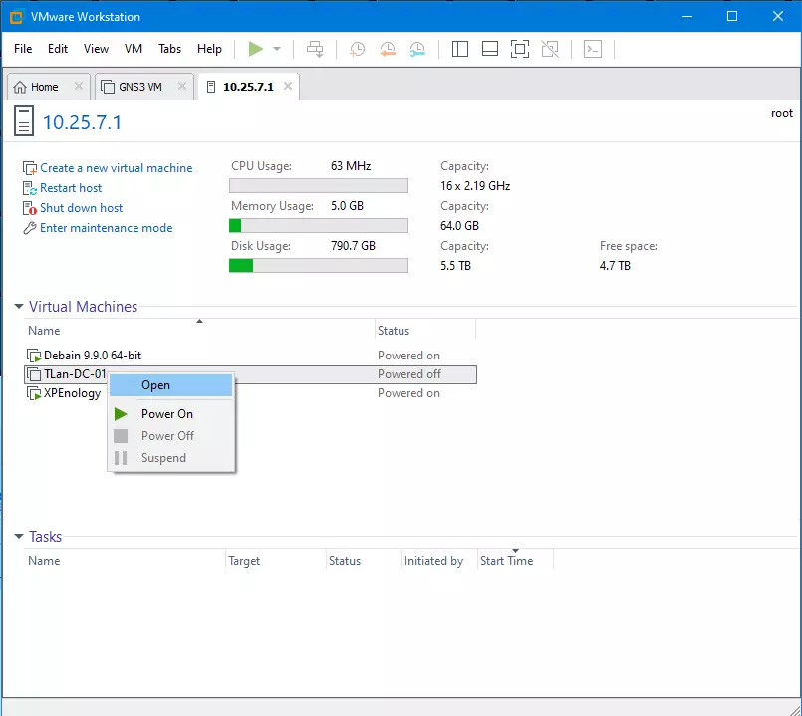Select Open in the context menu
The image size is (802, 716).
pyautogui.click(x=156, y=385)
